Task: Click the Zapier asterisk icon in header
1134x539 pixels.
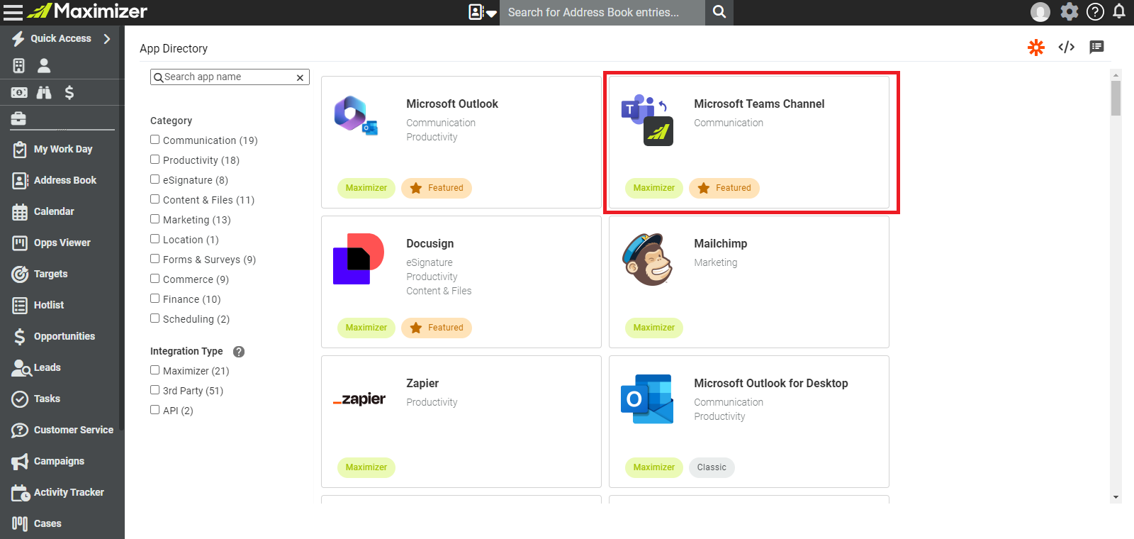Action: (x=1036, y=48)
